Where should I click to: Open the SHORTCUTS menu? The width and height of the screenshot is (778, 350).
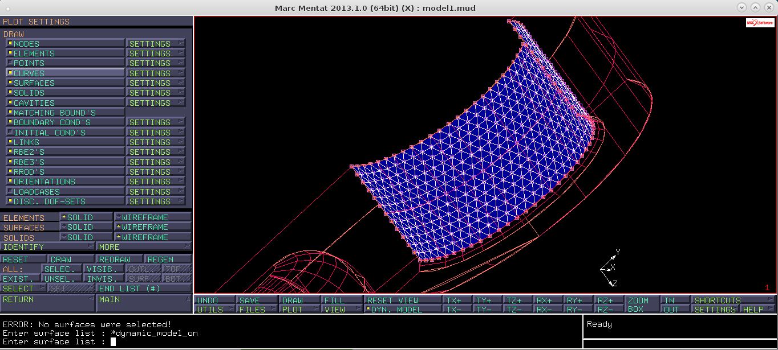(x=733, y=300)
